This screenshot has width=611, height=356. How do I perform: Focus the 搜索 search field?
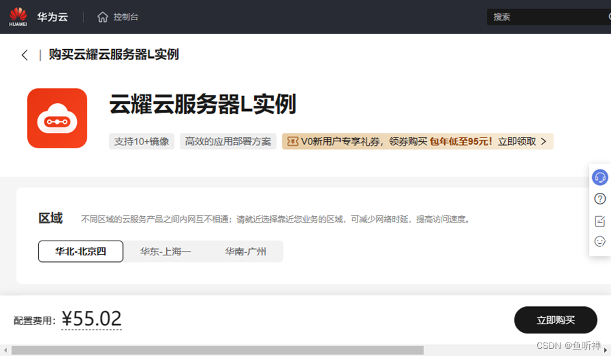click(x=549, y=17)
